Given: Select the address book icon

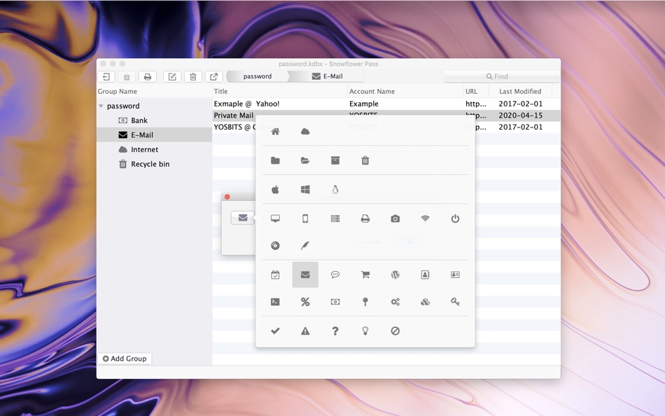Looking at the screenshot, I should [425, 275].
